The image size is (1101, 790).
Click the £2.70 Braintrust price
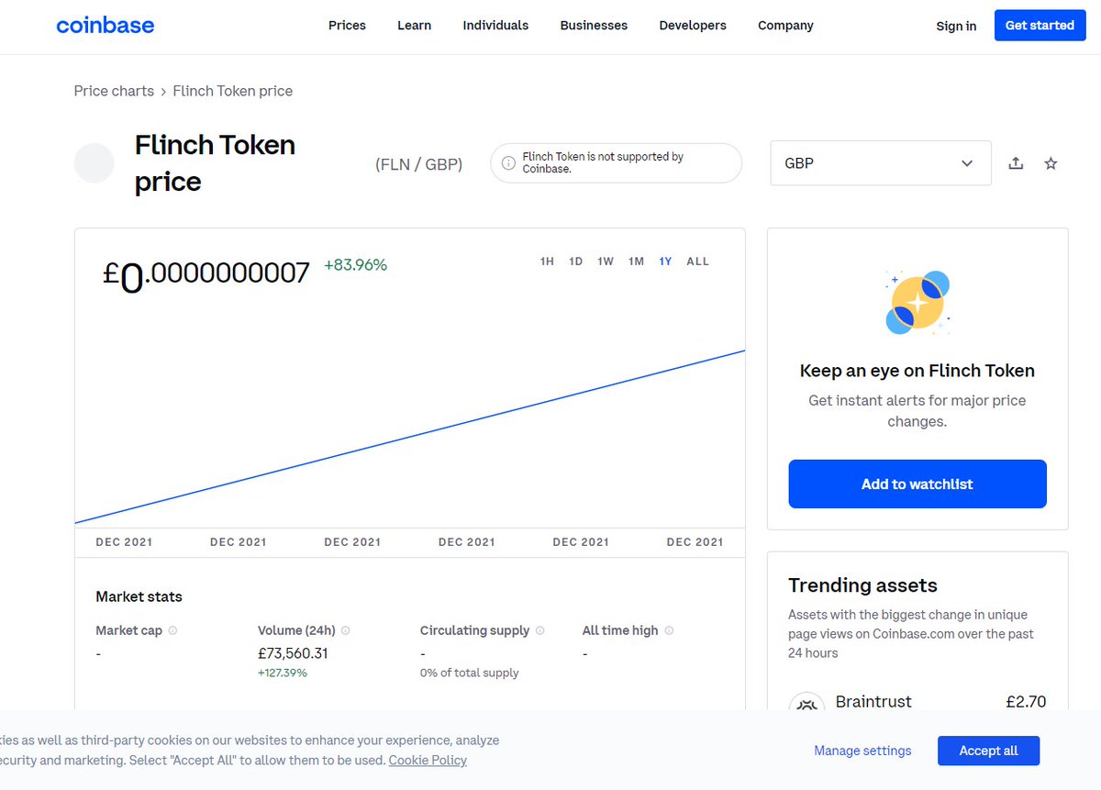[1026, 702]
